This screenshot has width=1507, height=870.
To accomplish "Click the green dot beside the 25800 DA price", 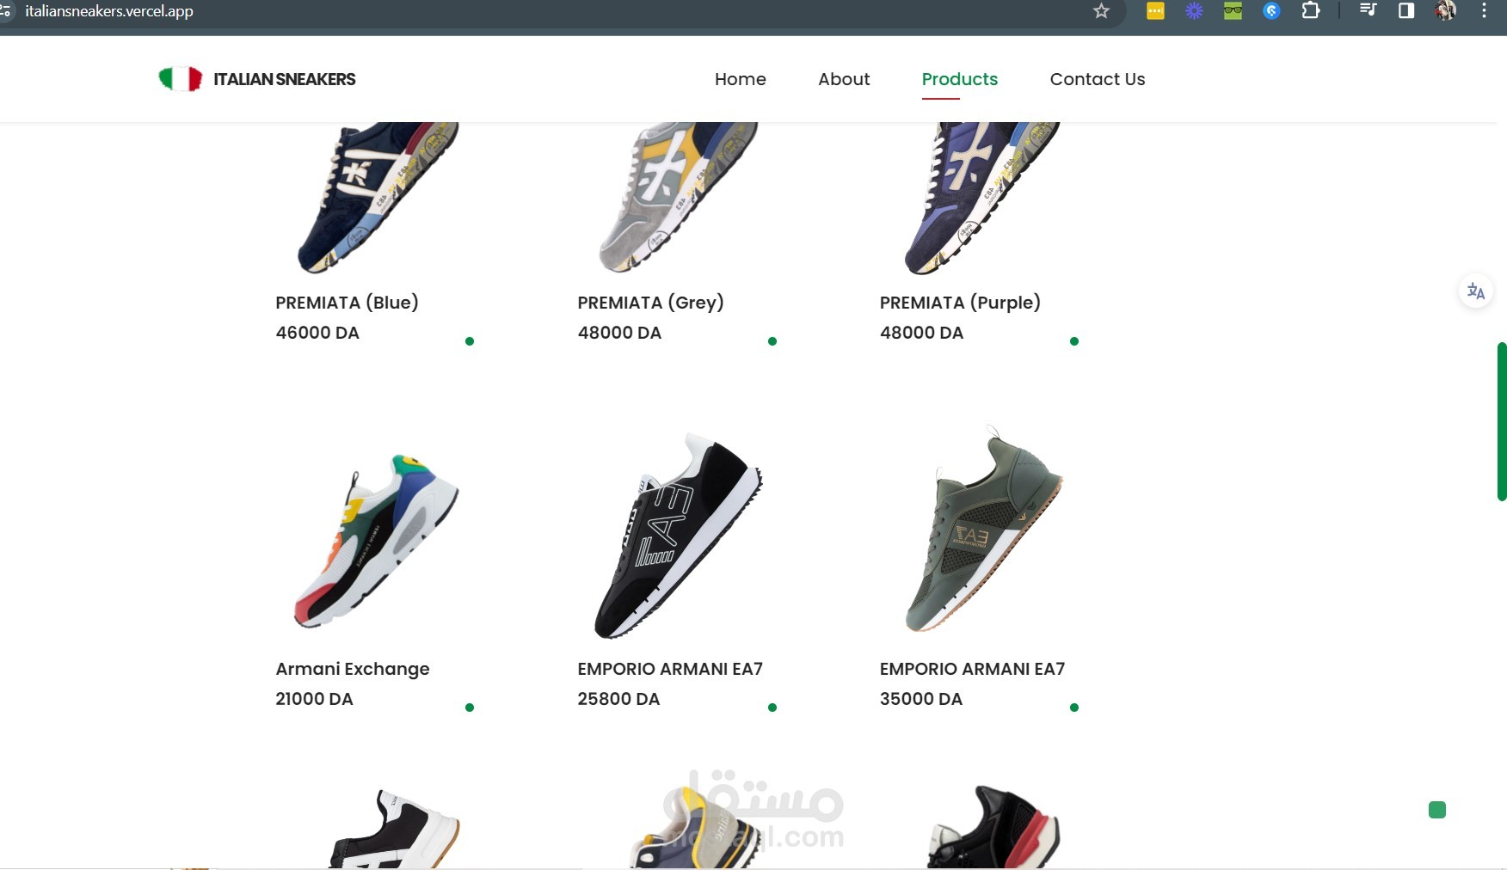I will click(772, 708).
